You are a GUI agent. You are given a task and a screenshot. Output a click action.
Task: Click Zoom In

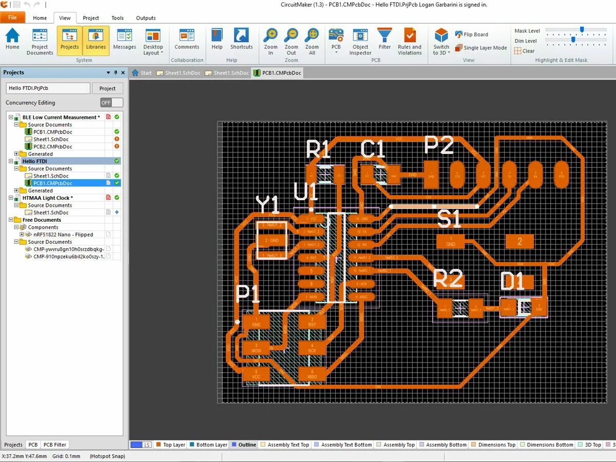coord(271,42)
